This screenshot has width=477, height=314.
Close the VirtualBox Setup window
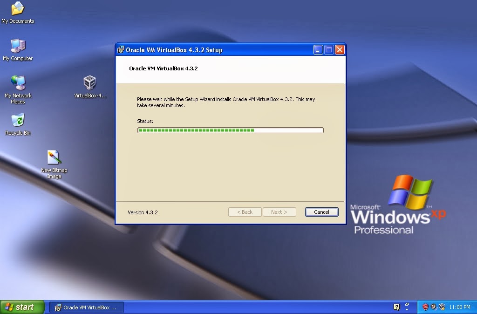pyautogui.click(x=340, y=49)
